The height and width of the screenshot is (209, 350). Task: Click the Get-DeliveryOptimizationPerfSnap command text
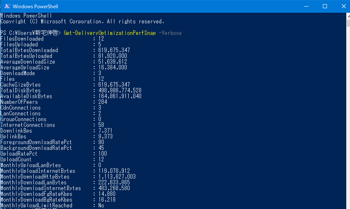click(x=109, y=33)
